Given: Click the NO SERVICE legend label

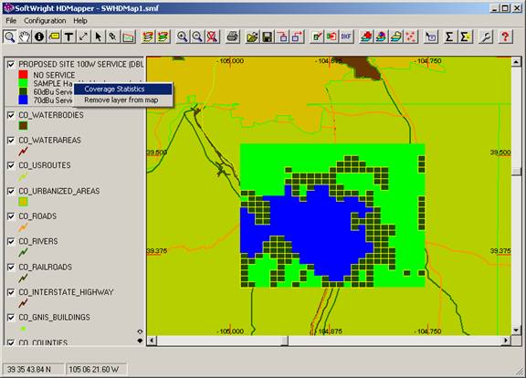Looking at the screenshot, I should [54, 75].
